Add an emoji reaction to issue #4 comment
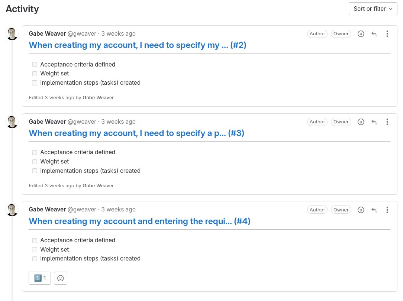 361,210
